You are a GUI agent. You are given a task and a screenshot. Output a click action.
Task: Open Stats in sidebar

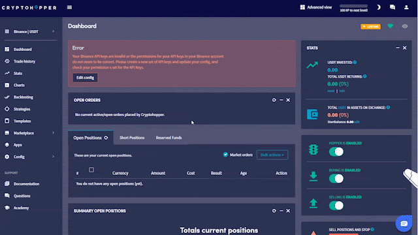tap(13, 73)
